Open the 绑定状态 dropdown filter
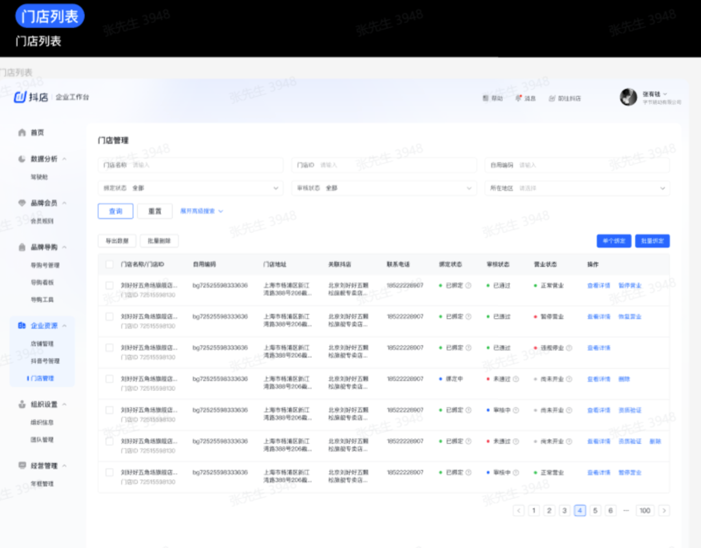 tap(190, 188)
